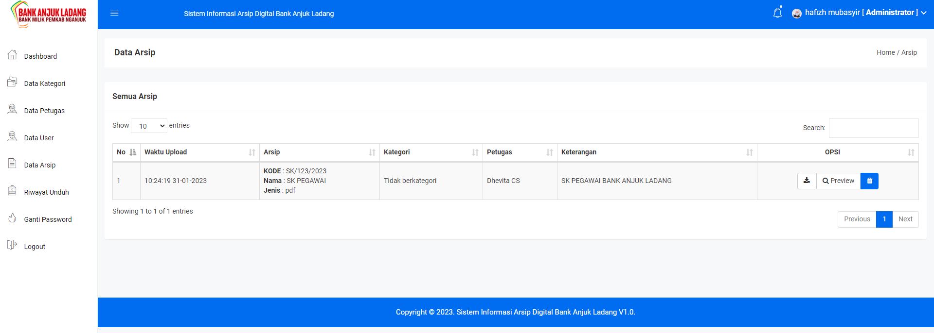Click the Data User person icon

tap(12, 136)
